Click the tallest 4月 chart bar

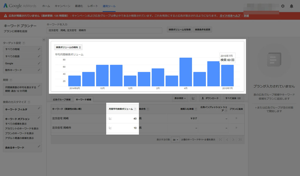(186, 72)
